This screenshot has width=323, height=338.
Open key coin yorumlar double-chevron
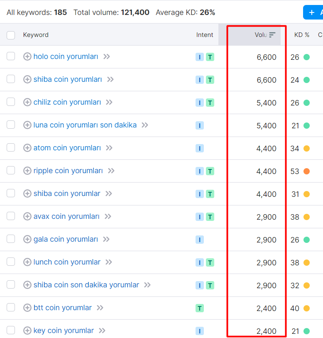(102, 331)
